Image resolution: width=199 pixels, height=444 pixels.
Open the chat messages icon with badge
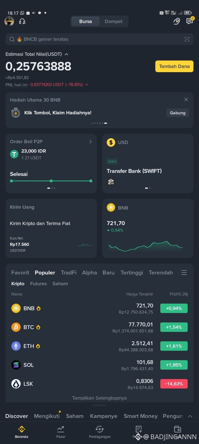point(190,21)
